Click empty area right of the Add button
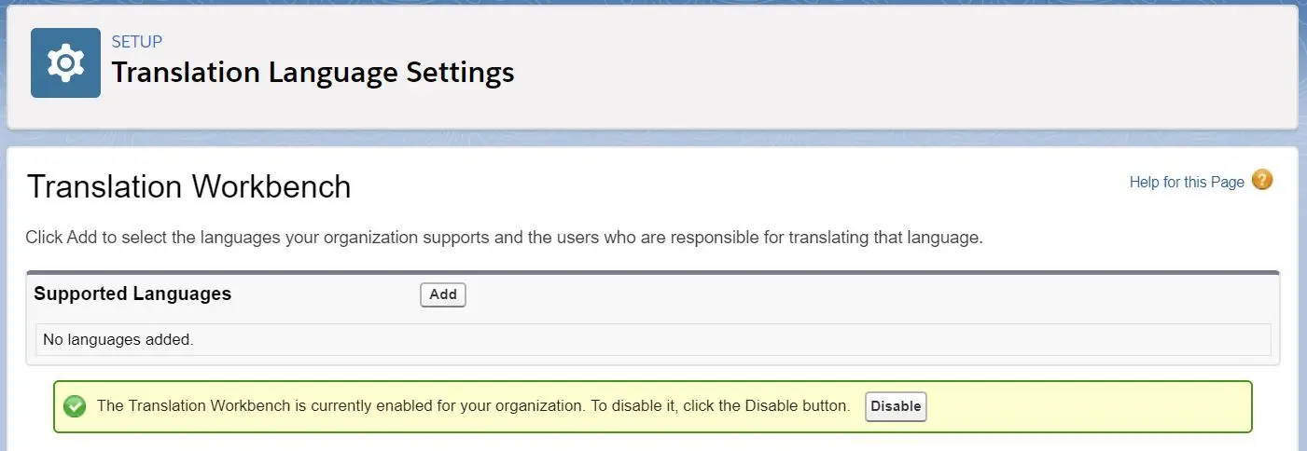 pos(868,294)
